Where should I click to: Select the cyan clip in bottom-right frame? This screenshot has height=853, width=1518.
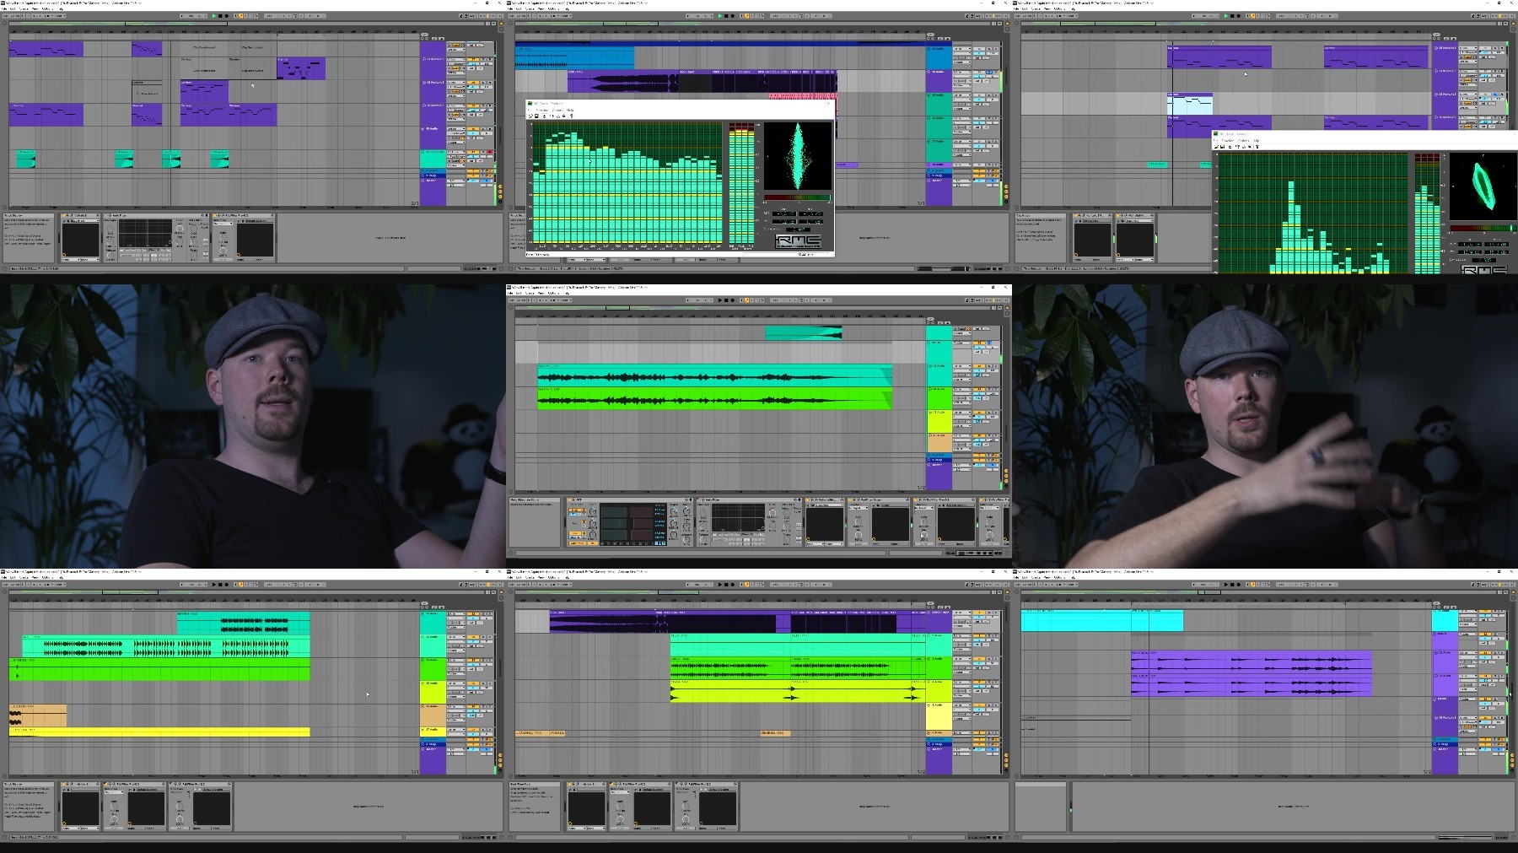(x=1101, y=621)
